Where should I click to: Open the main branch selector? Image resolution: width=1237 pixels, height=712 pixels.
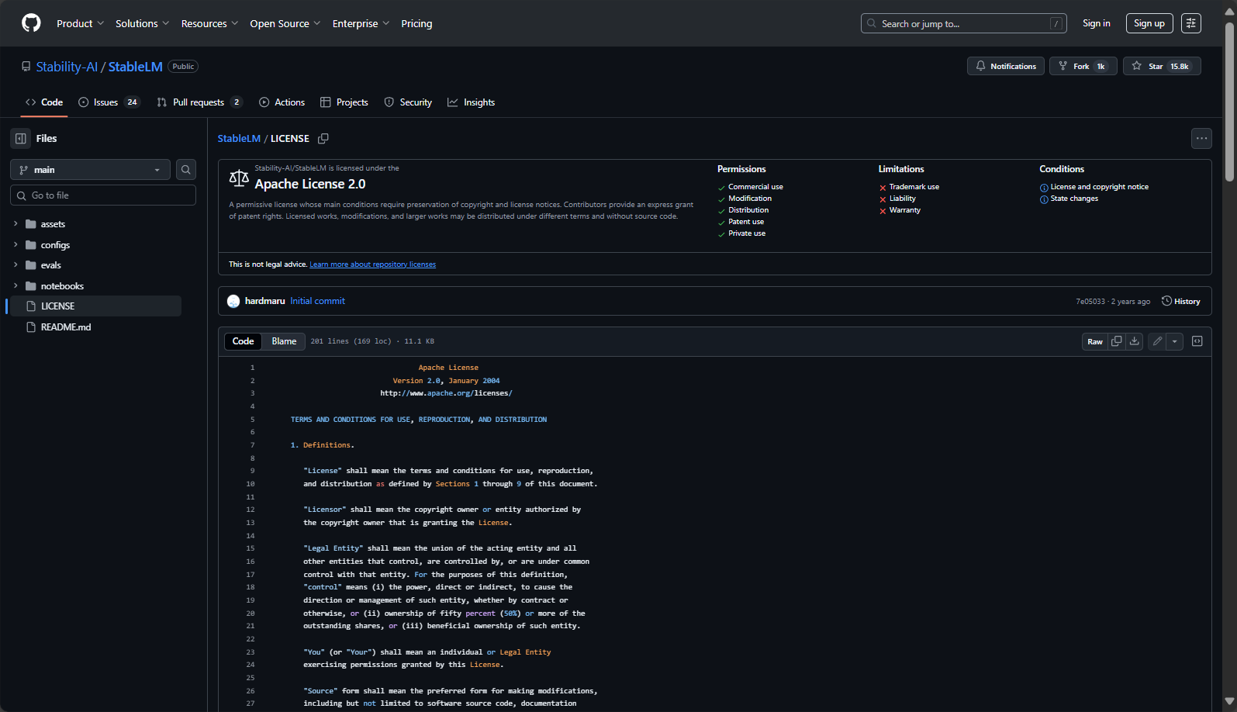click(90, 170)
